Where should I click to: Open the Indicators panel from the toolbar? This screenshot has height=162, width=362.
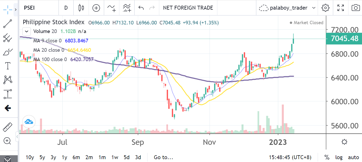pyautogui.click(x=111, y=8)
